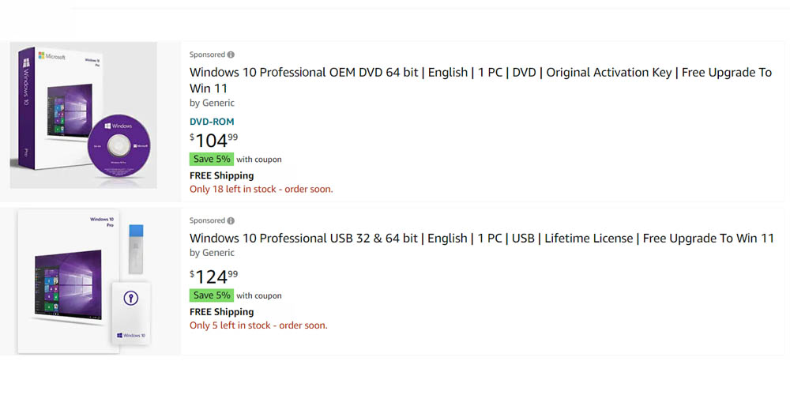Click the 'Only 18 left in stock' notice
The width and height of the screenshot is (790, 395).
(x=261, y=190)
